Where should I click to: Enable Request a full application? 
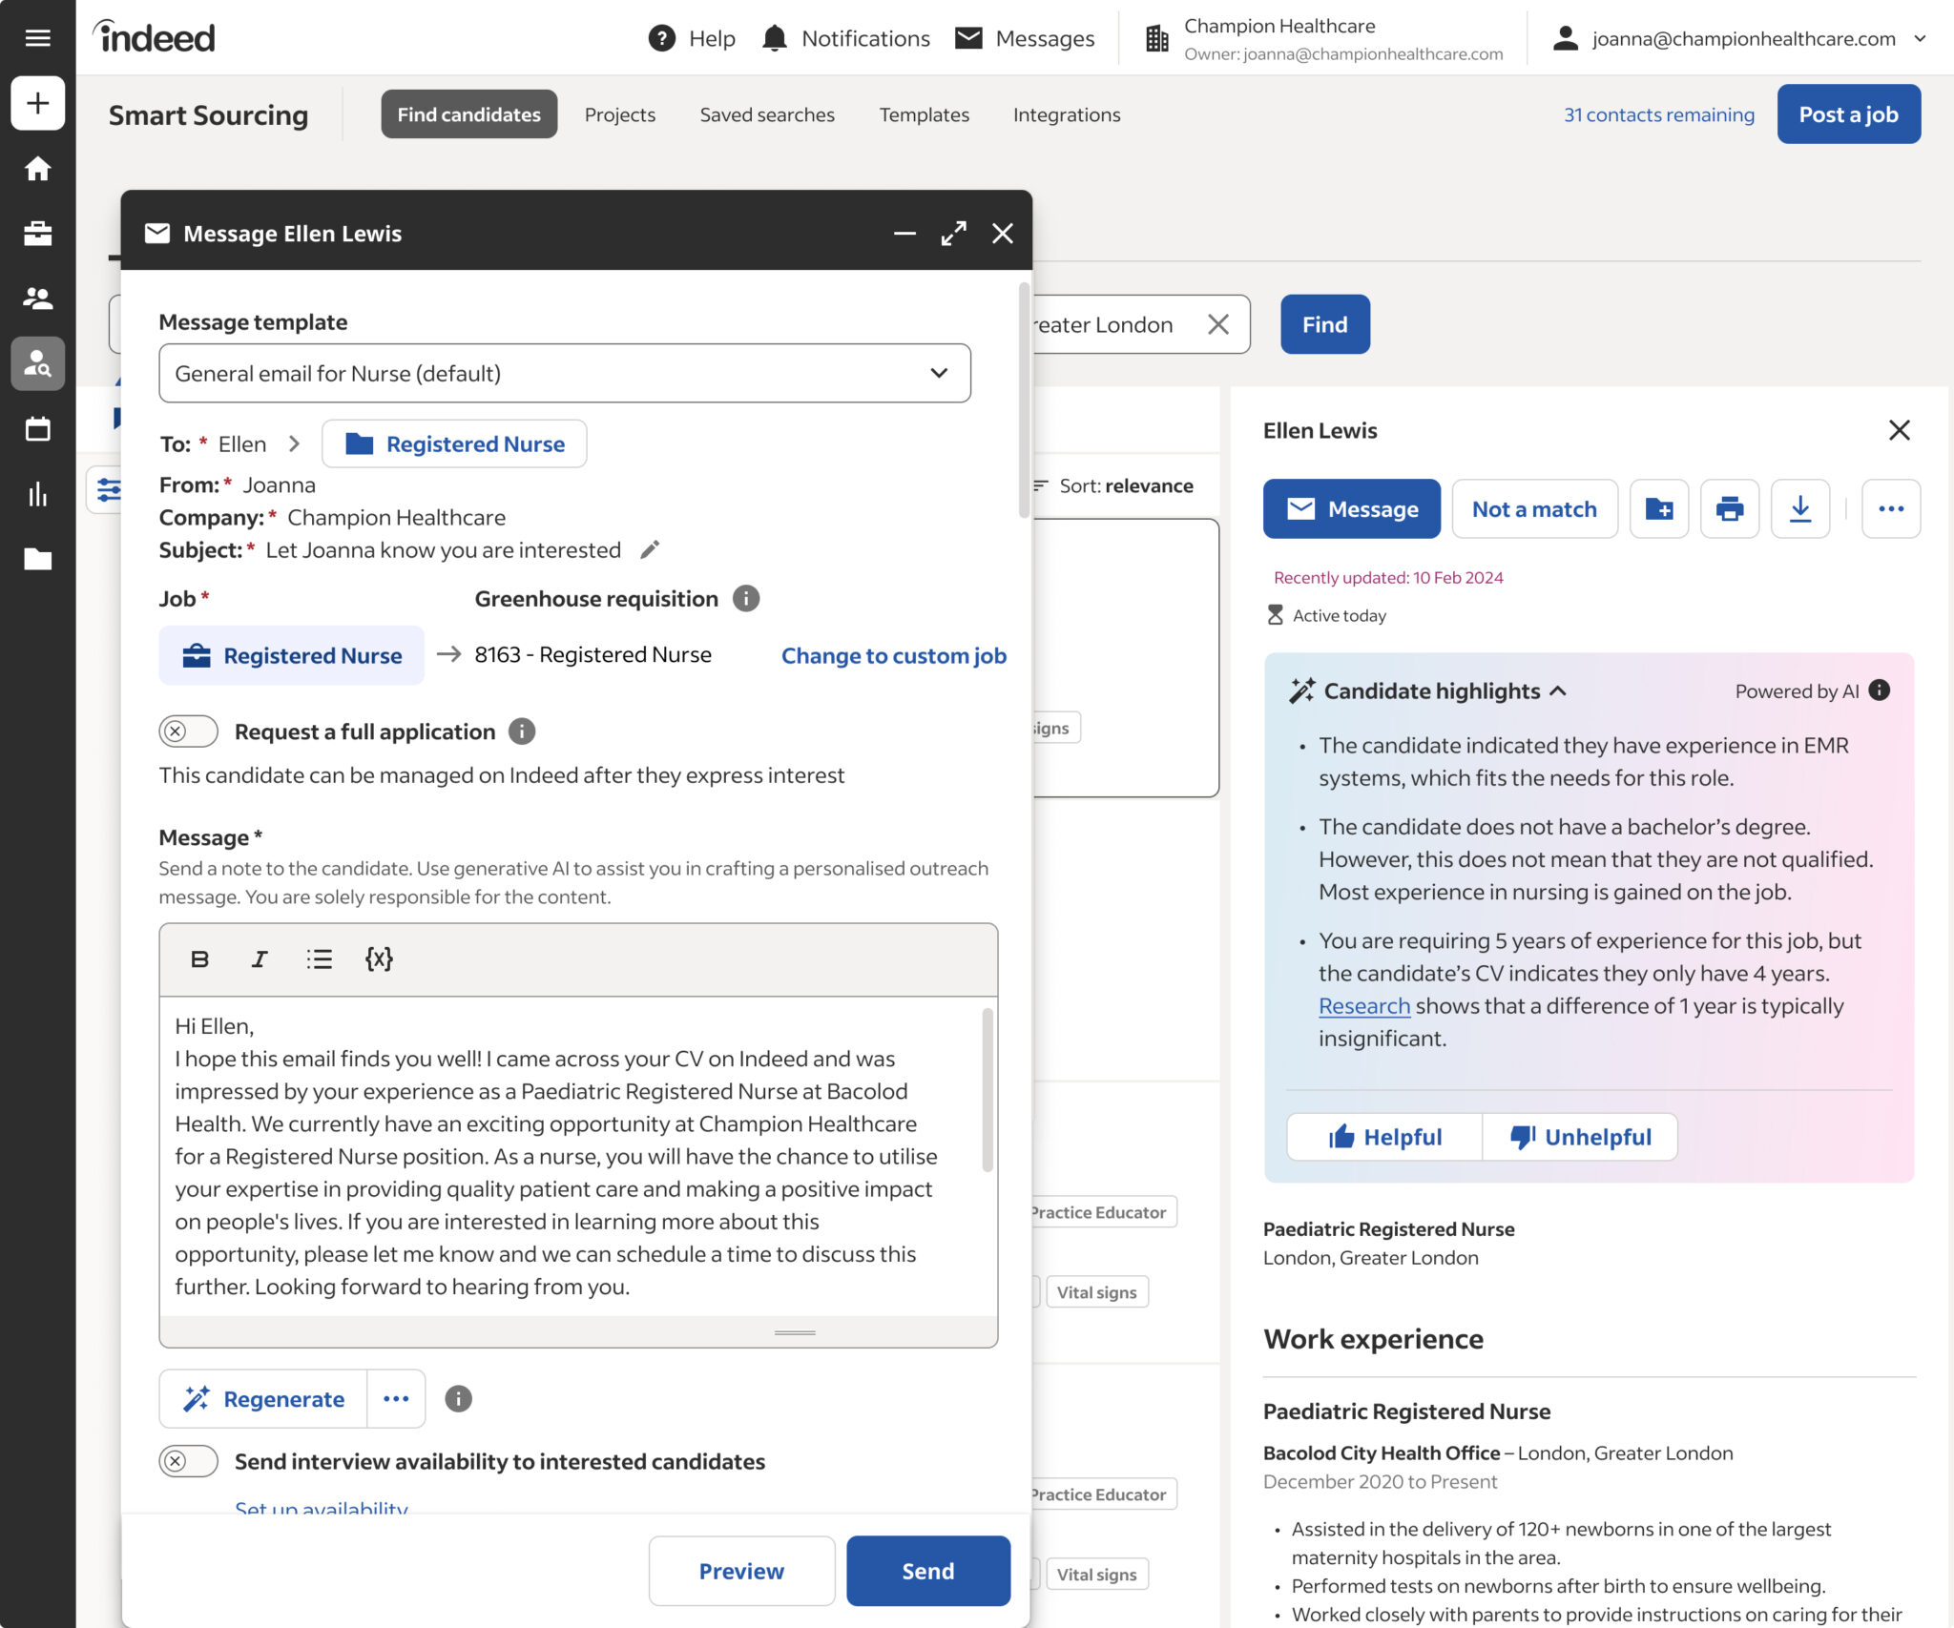(188, 731)
